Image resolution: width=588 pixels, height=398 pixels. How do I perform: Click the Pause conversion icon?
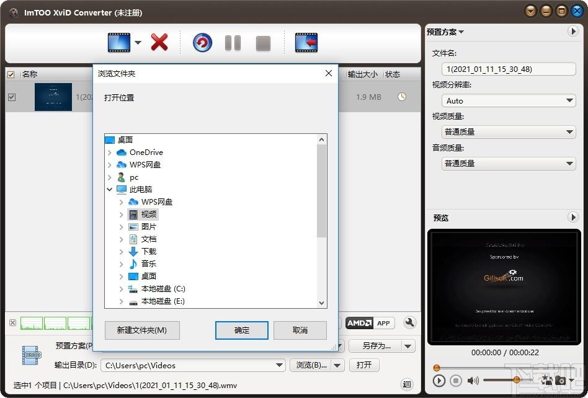pyautogui.click(x=233, y=43)
